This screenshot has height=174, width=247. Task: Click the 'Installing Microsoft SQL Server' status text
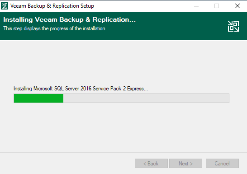coord(81,89)
